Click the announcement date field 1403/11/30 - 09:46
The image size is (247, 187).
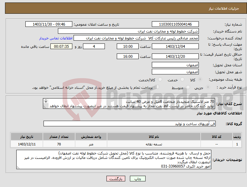tap(49, 24)
